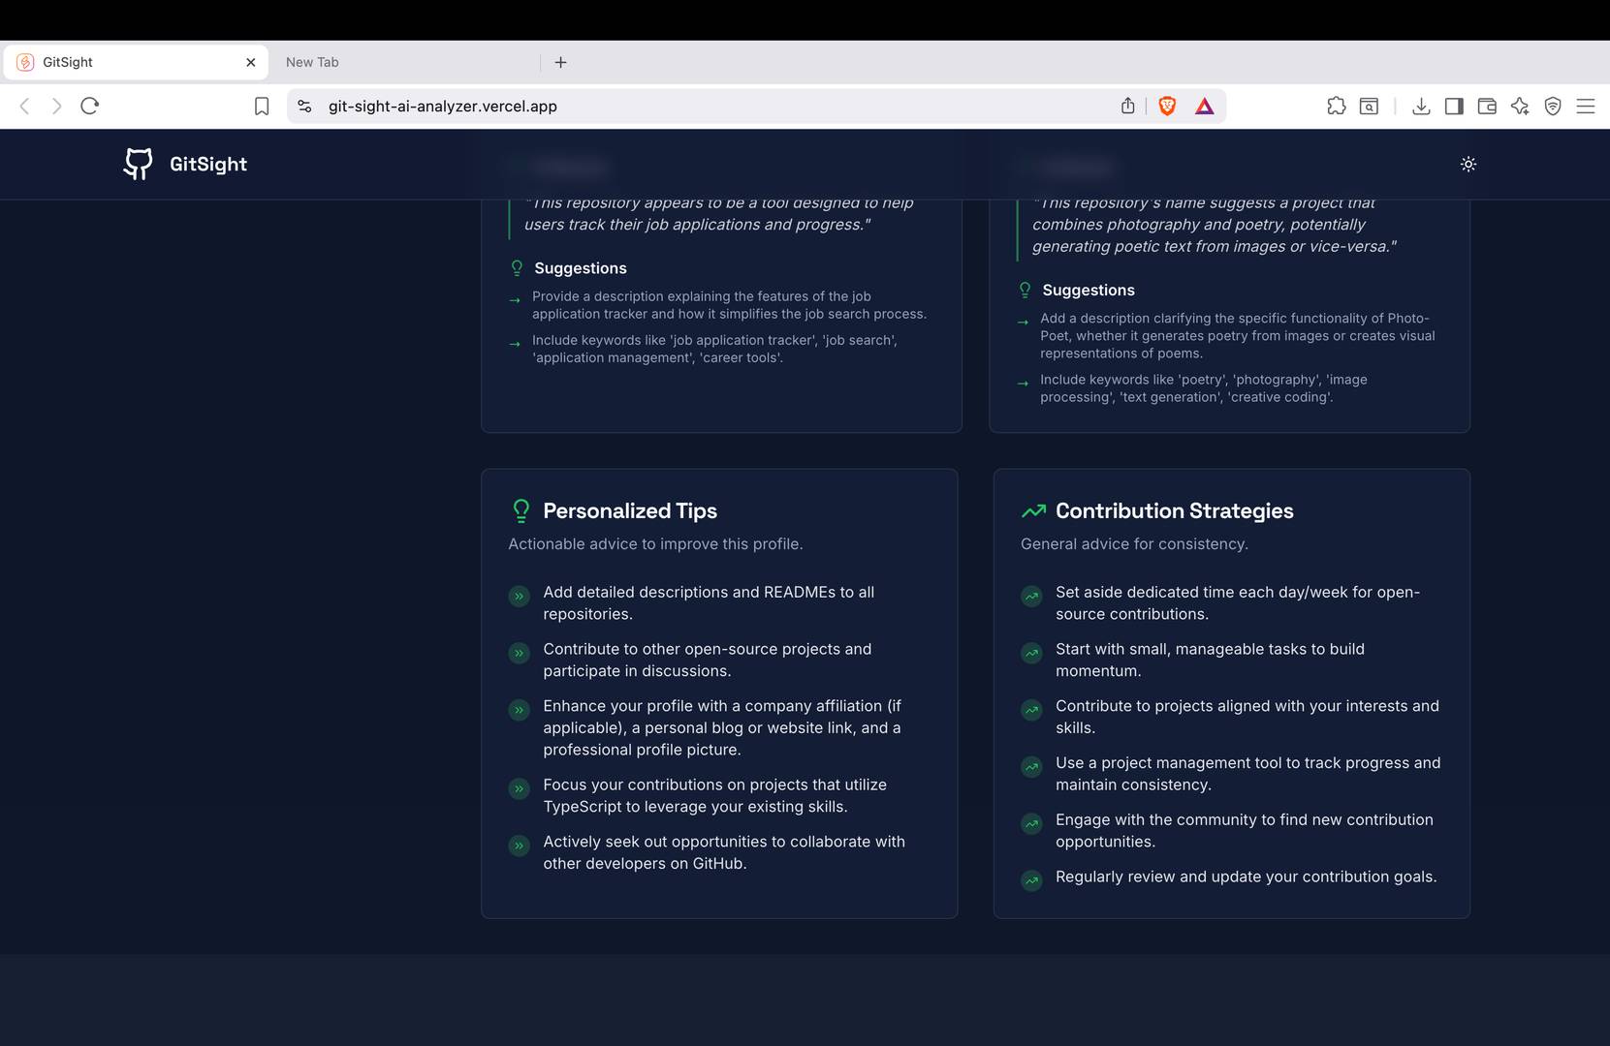Enable Brave VPN from the shield icon
Viewport: 1610px width, 1046px height.
click(1552, 106)
